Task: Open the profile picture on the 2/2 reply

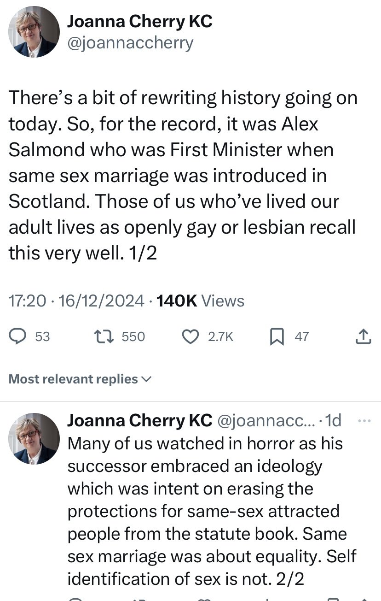Action: tap(34, 438)
